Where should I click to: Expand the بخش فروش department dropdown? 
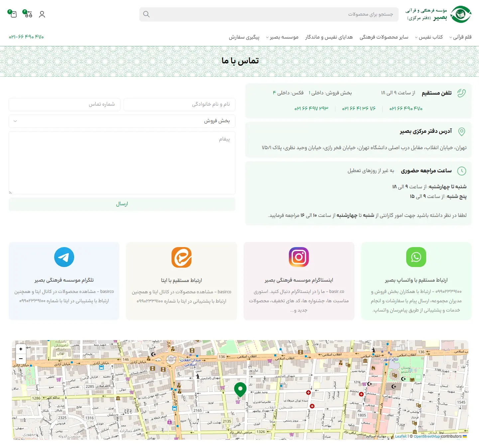122,121
